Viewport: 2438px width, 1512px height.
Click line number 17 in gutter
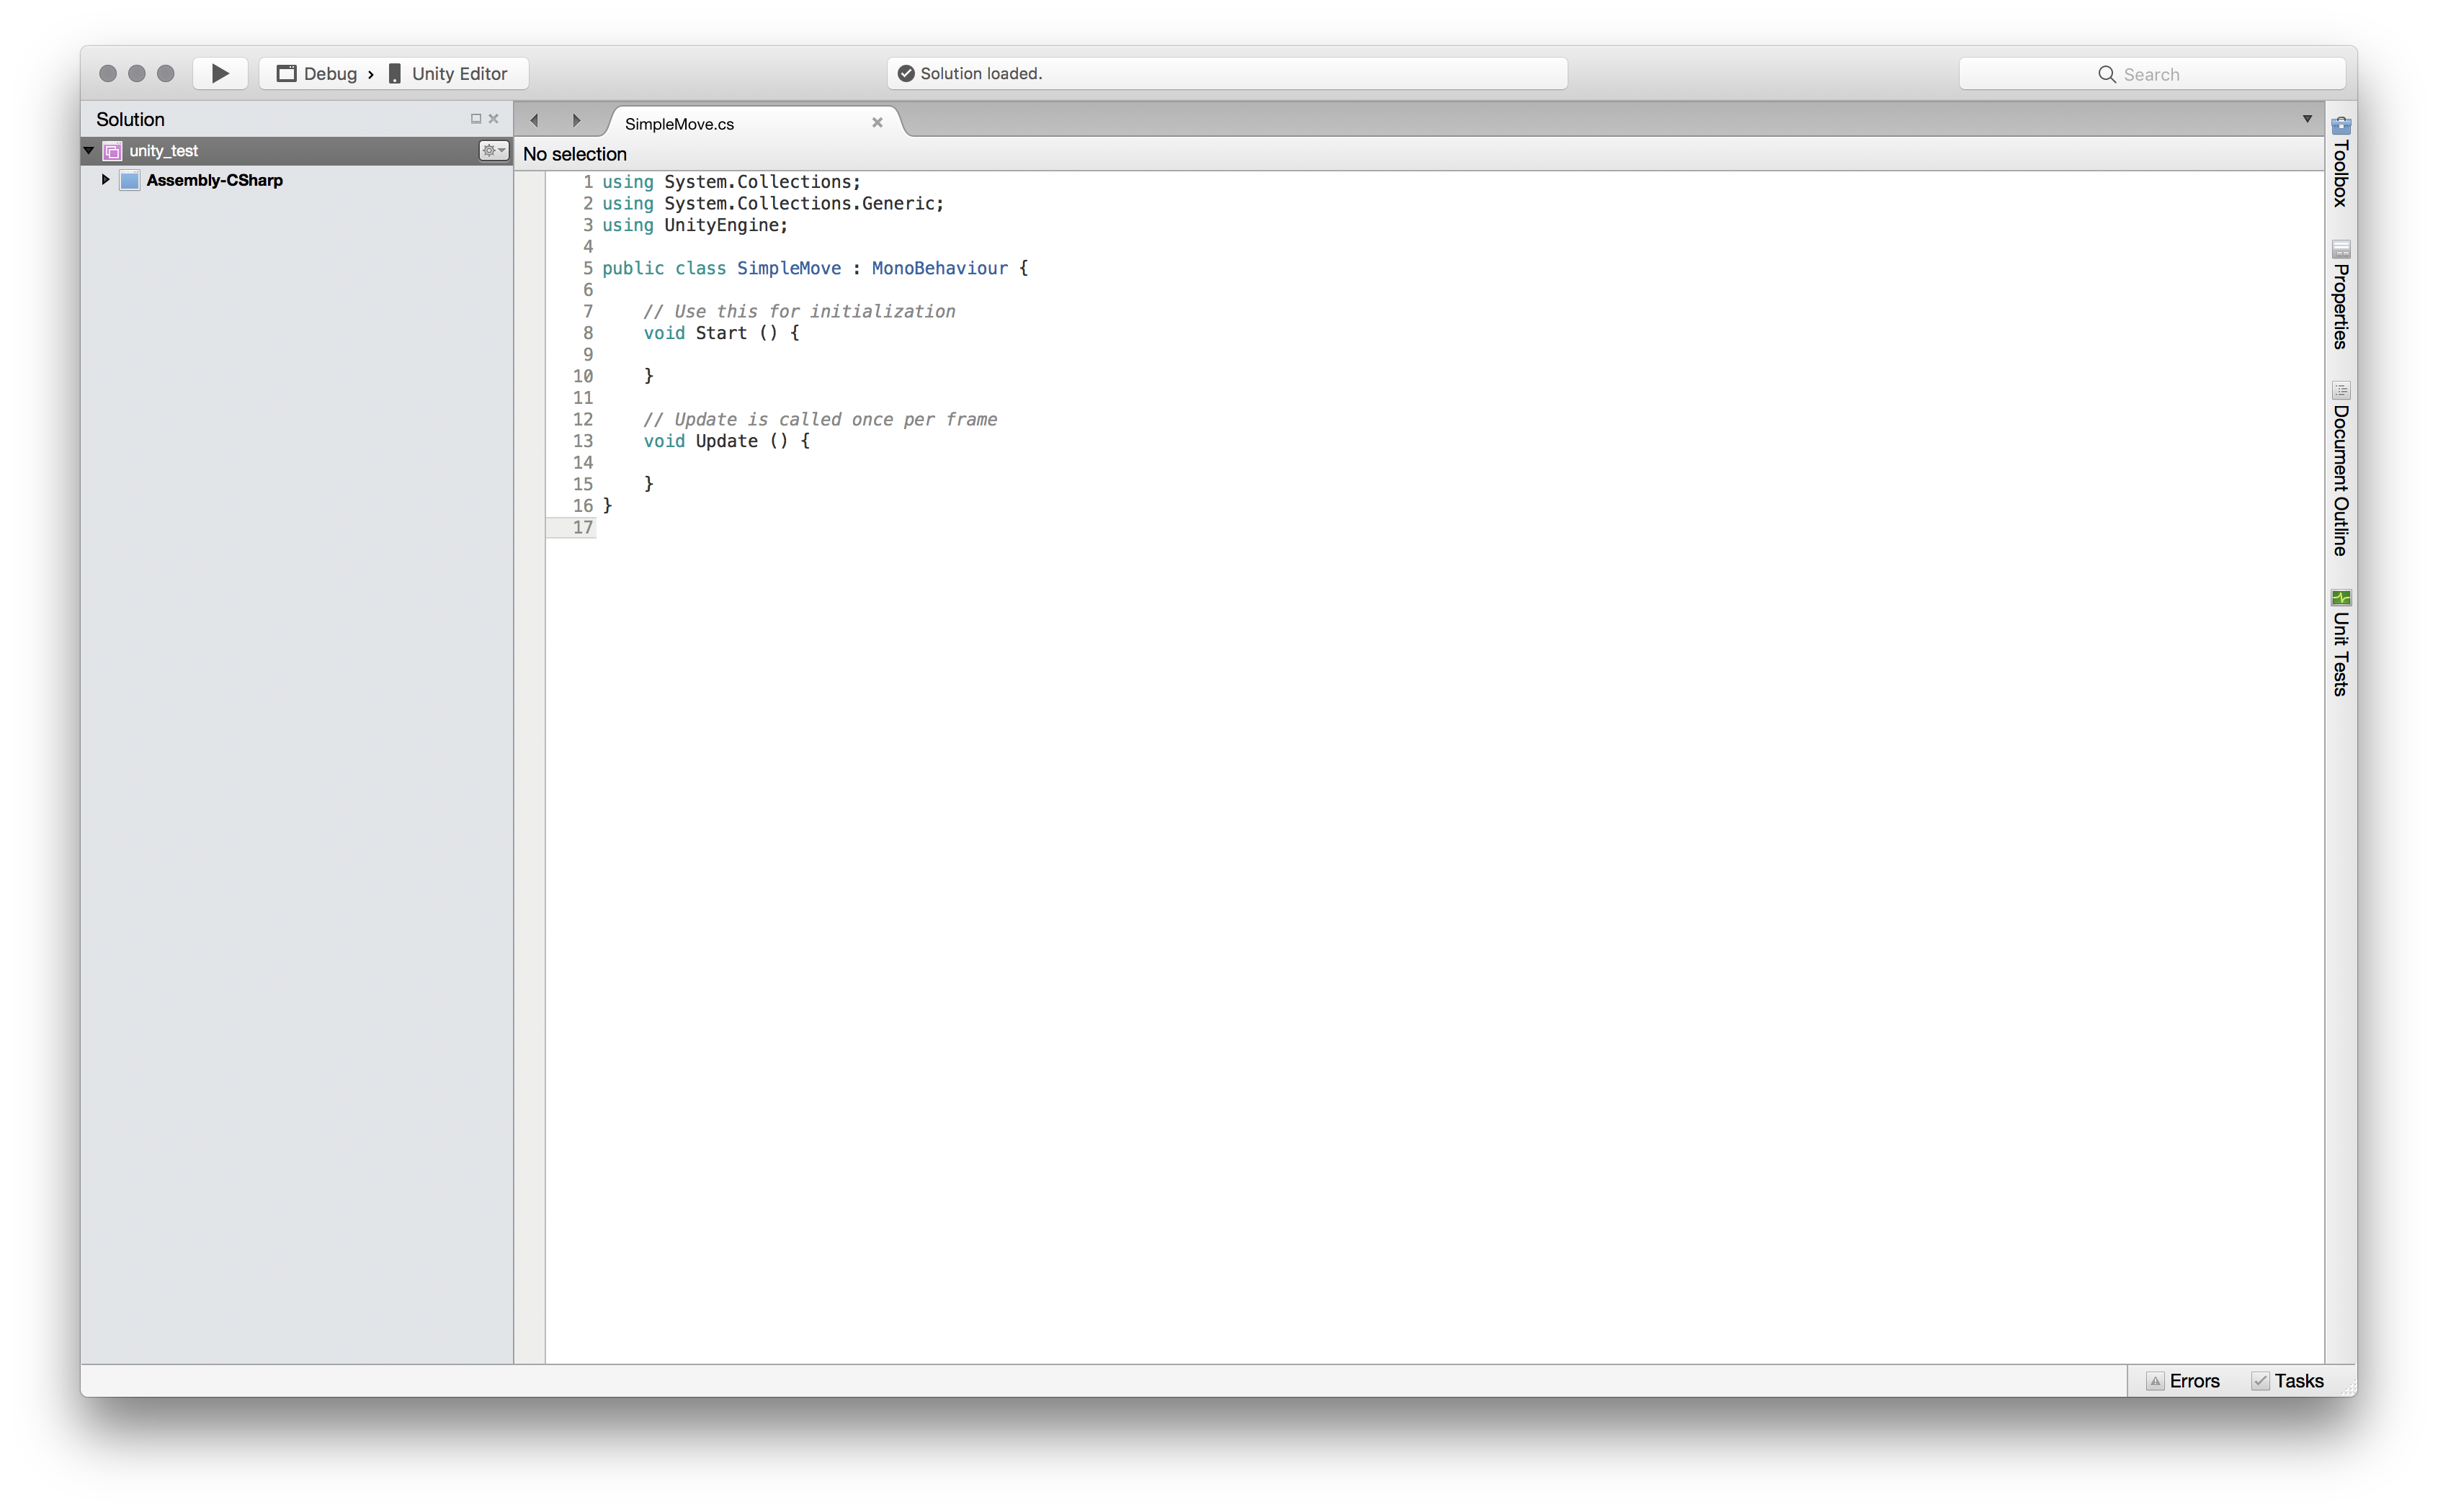(582, 527)
